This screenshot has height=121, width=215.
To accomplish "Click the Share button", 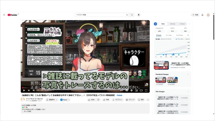I will 106,99.
